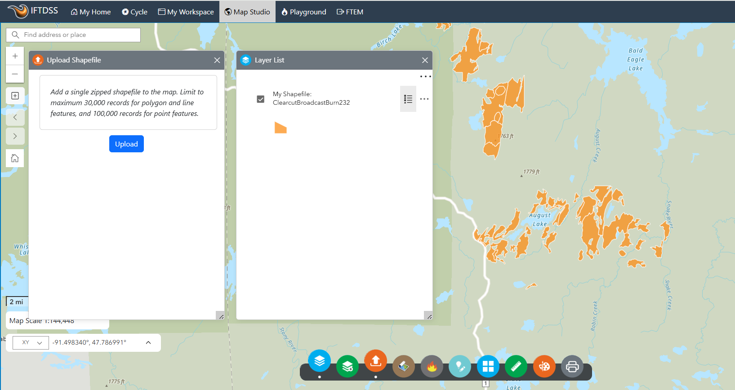Open Layer List panel options ellipsis
The image size is (735, 390).
click(425, 76)
